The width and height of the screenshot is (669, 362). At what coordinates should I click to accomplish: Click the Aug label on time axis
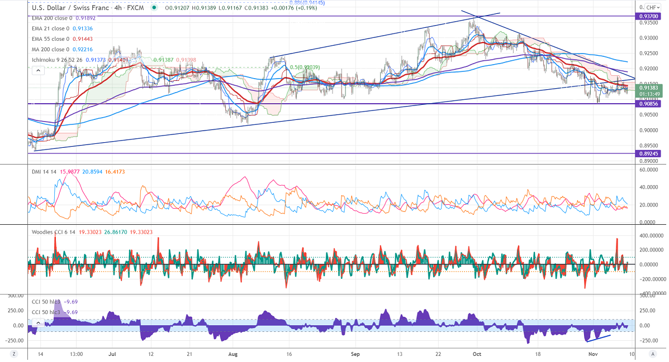point(233,354)
